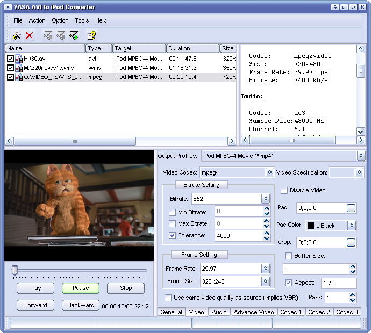Click the file icon for H:\30.avi
Image resolution: width=371 pixels, height=333 pixels.
(19, 59)
